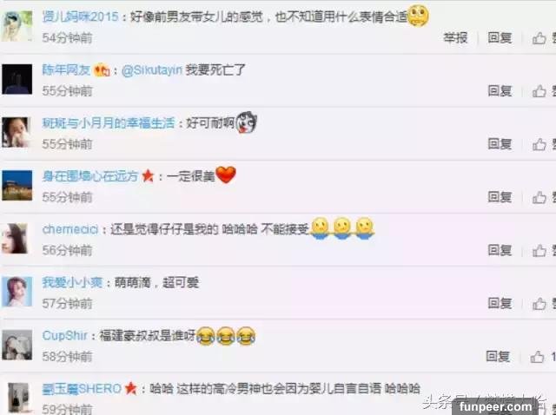
Task: Open 刘玉翠SHERO's profile name link
Action: click(82, 389)
